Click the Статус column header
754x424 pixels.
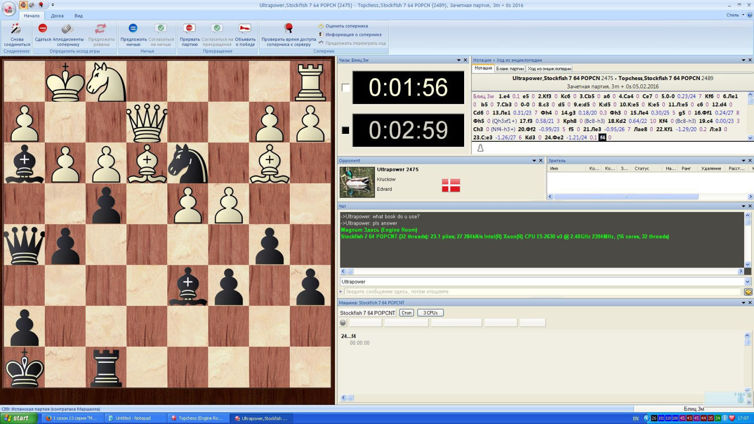coord(641,168)
